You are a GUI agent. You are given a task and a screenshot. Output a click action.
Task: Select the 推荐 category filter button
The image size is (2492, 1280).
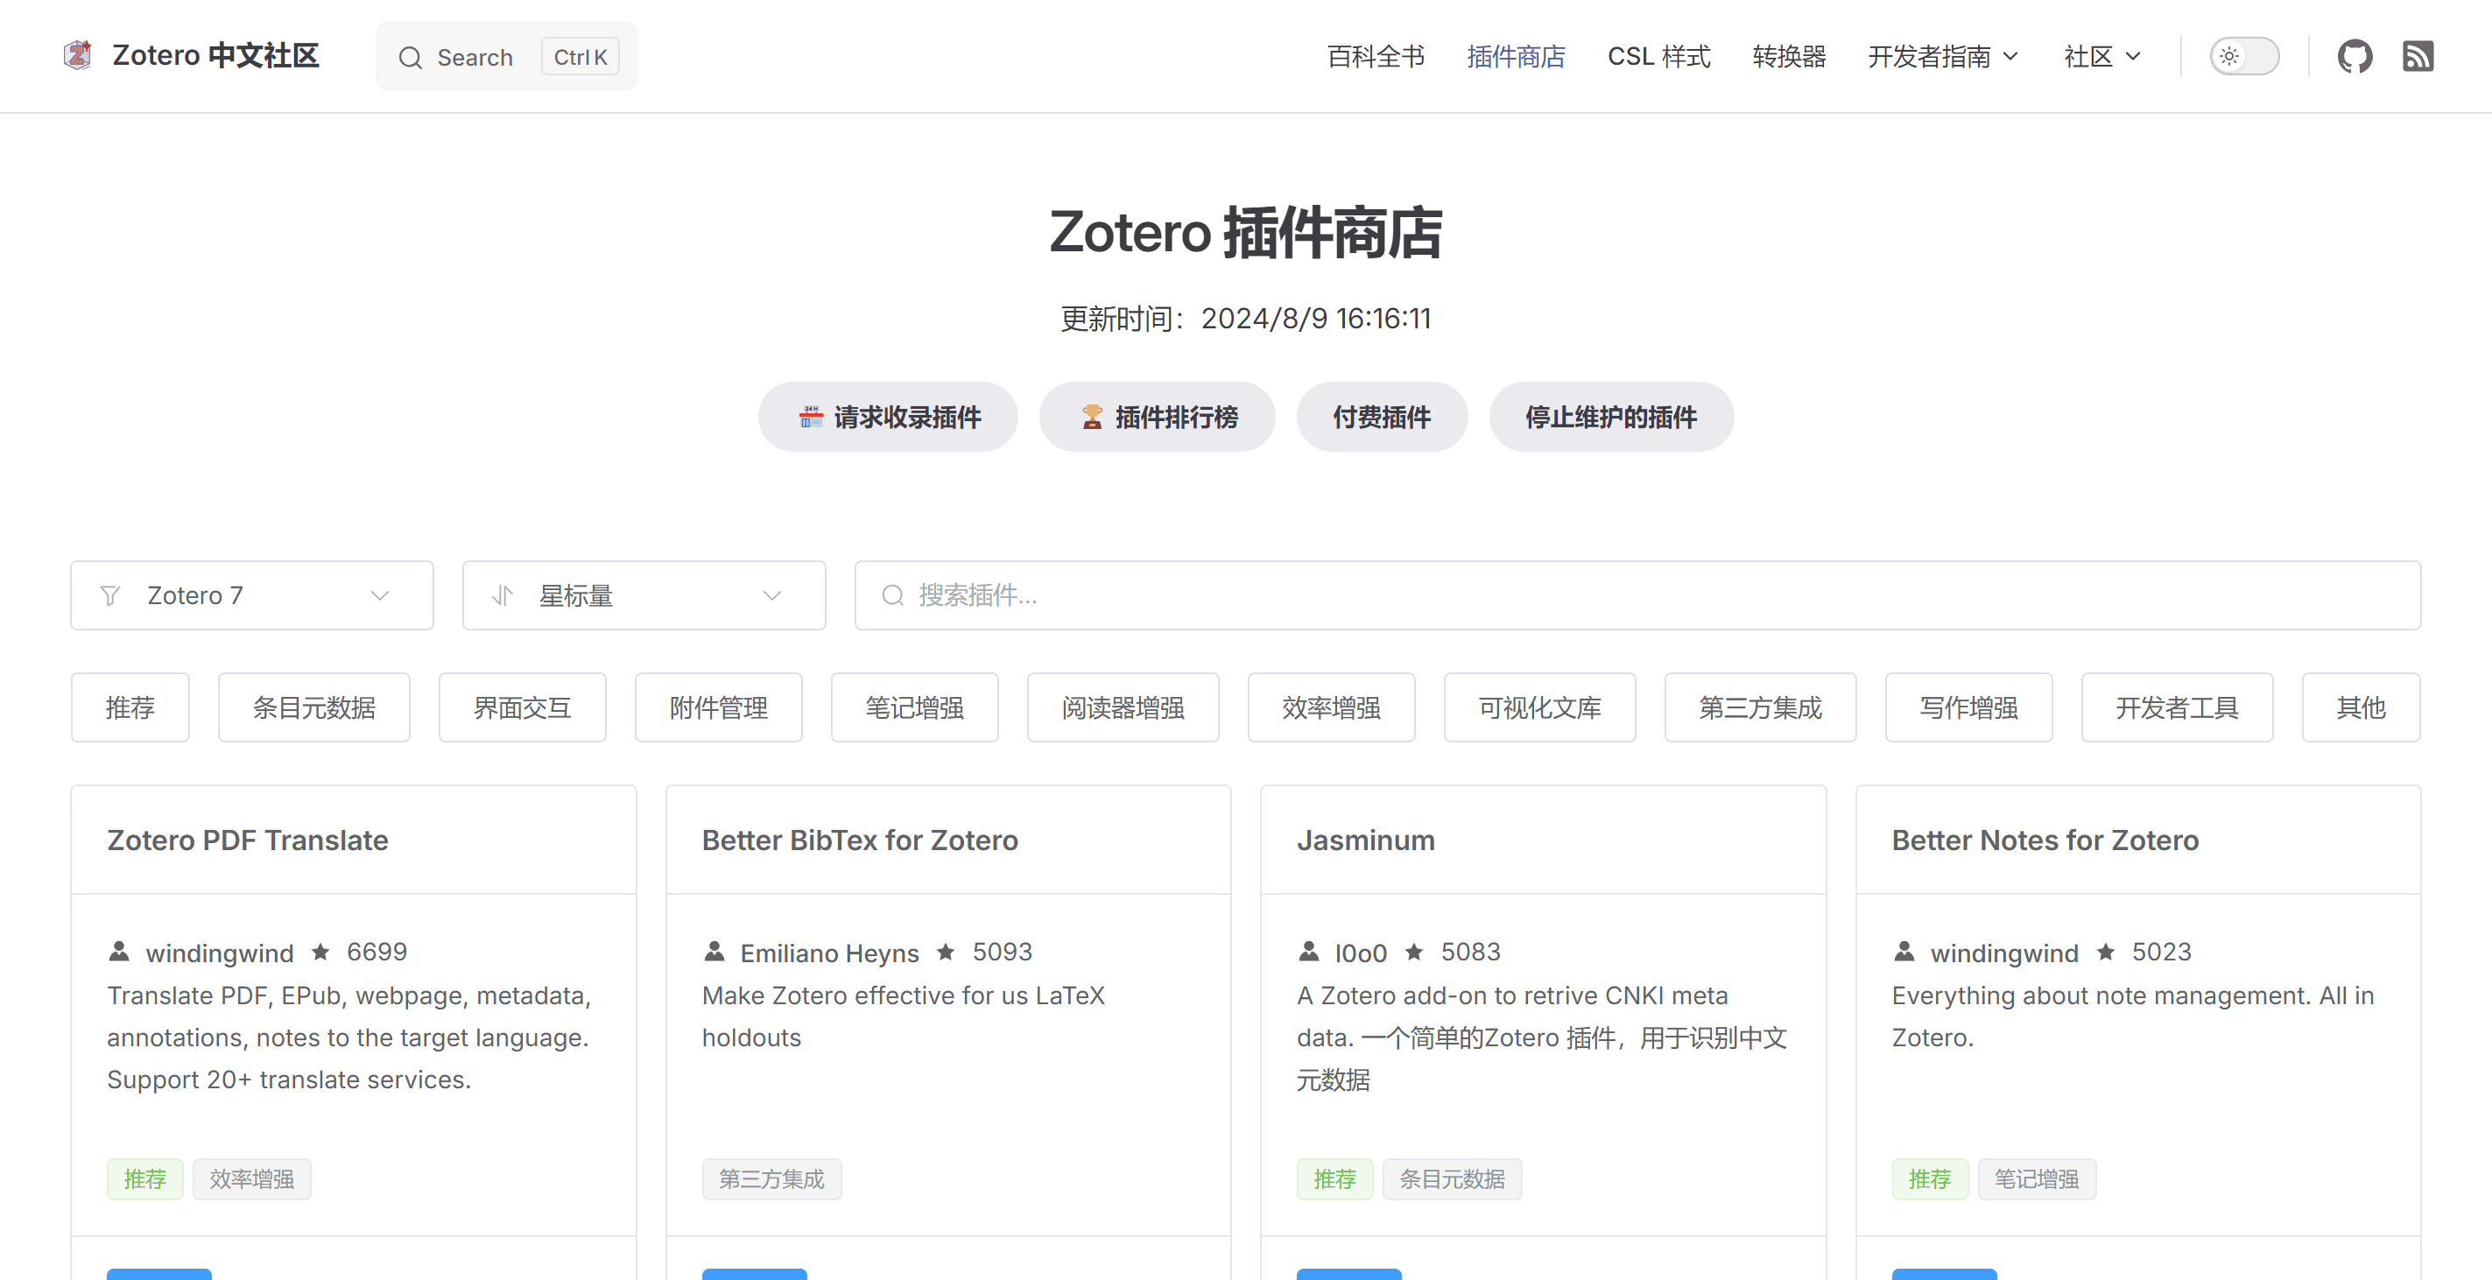click(x=130, y=707)
